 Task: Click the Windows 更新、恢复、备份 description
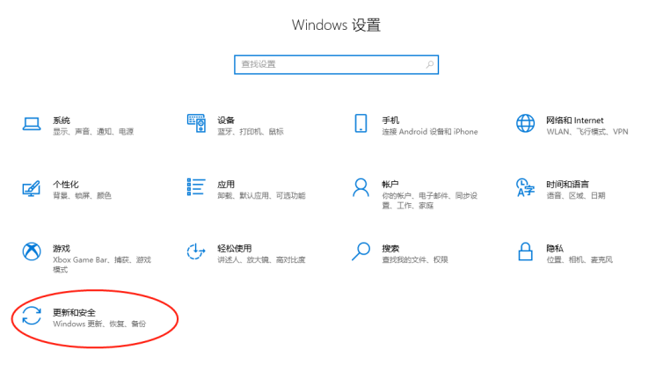[99, 324]
